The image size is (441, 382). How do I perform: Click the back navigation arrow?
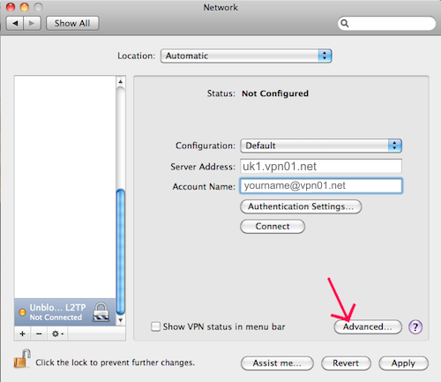click(x=15, y=23)
